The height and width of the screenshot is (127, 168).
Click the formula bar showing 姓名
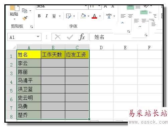point(126,37)
